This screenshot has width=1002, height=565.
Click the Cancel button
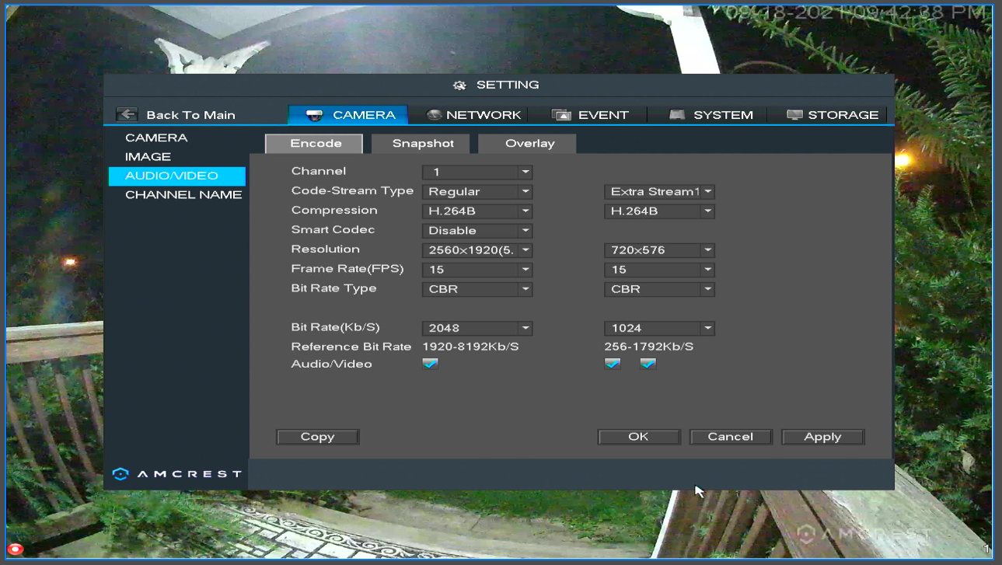(x=731, y=437)
